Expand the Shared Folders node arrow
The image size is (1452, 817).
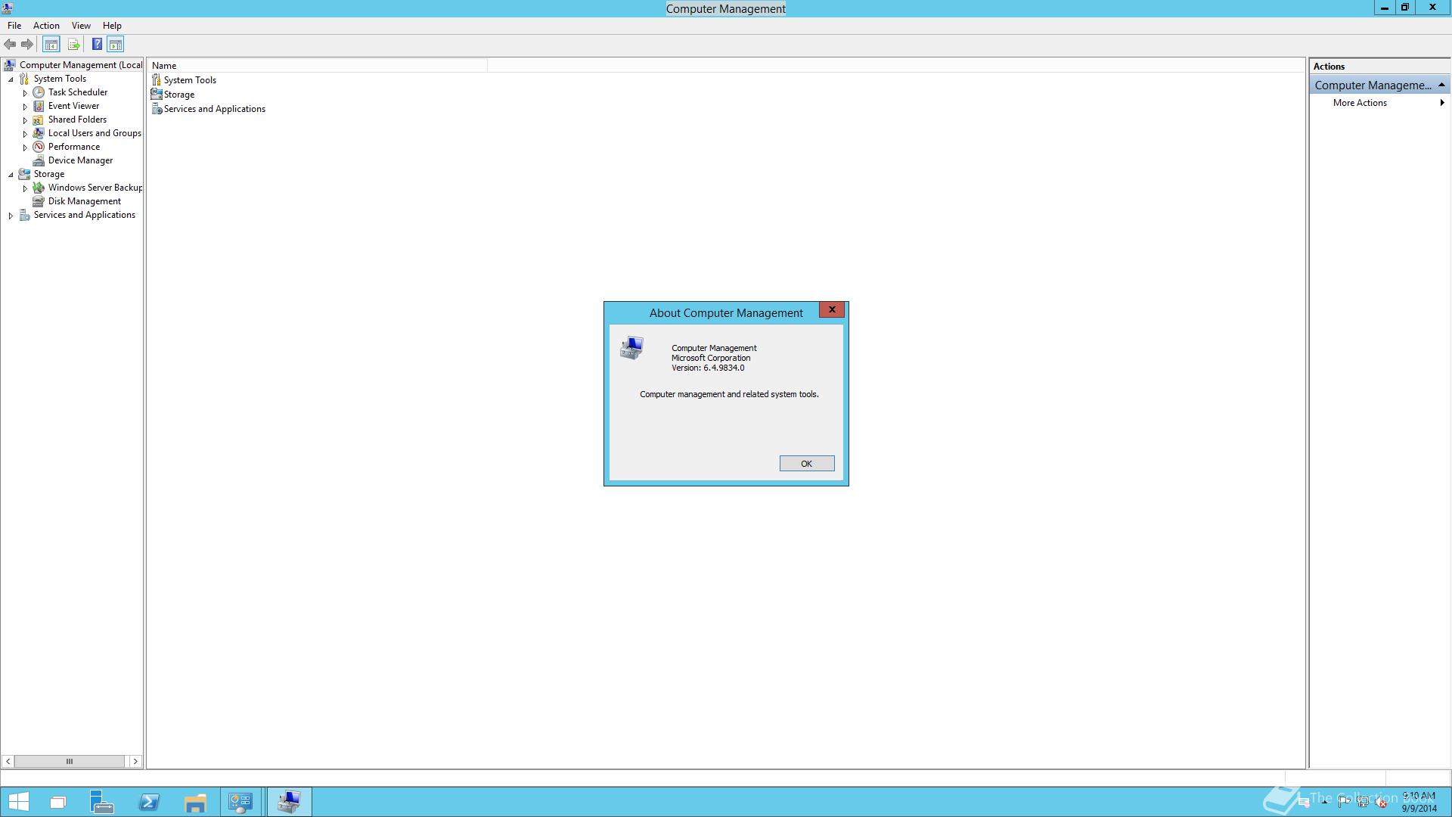tap(25, 120)
